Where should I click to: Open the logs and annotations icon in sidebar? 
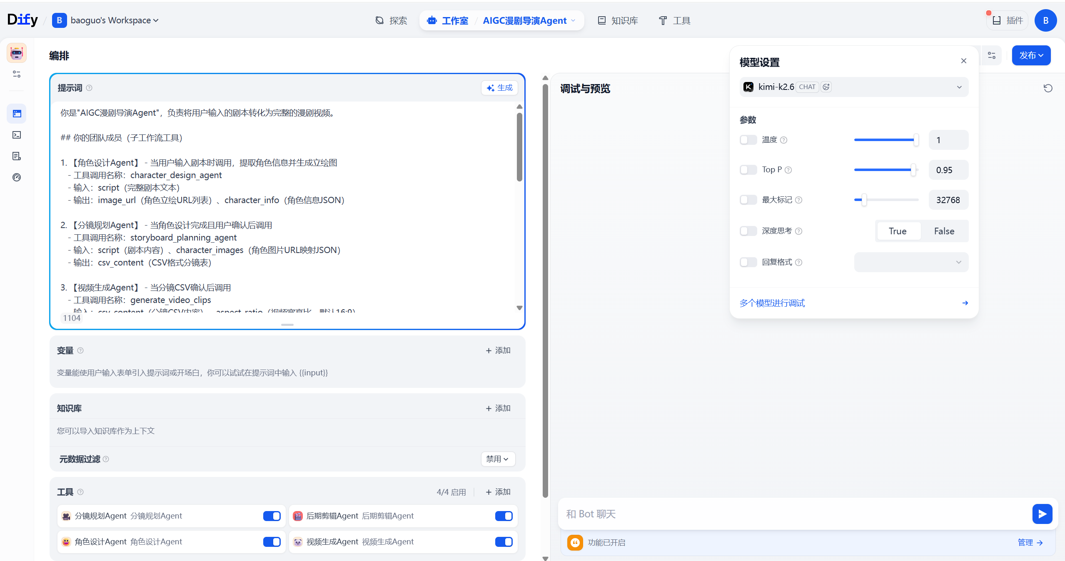pos(17,156)
